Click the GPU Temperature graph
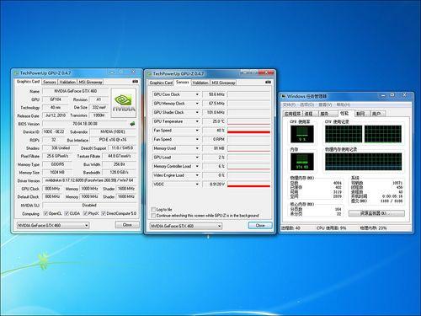The height and width of the screenshot is (316, 421). pyautogui.click(x=248, y=121)
